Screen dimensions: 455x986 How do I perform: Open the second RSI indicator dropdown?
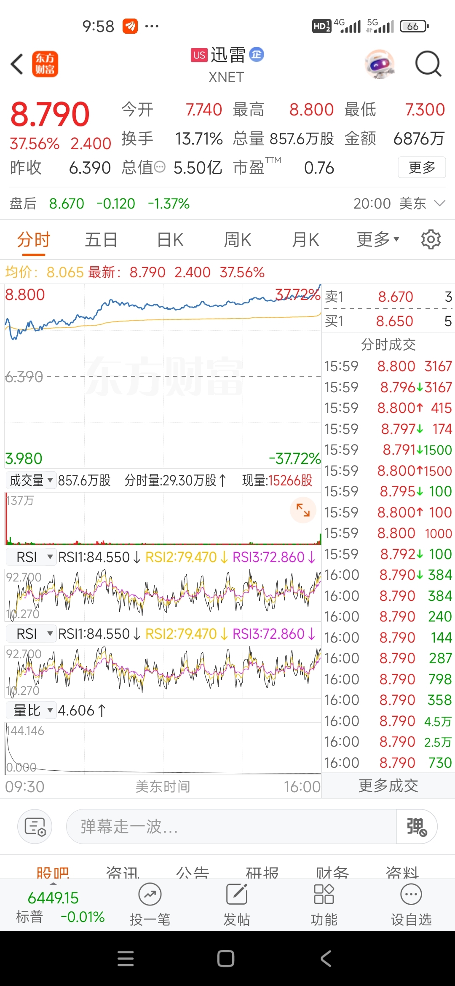pos(31,634)
